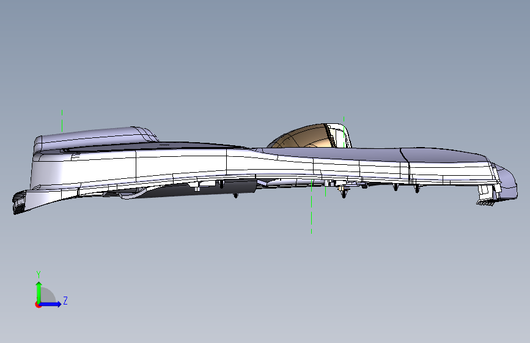
Task: Click the green Y axis arrow of triad
Action: pos(39,292)
